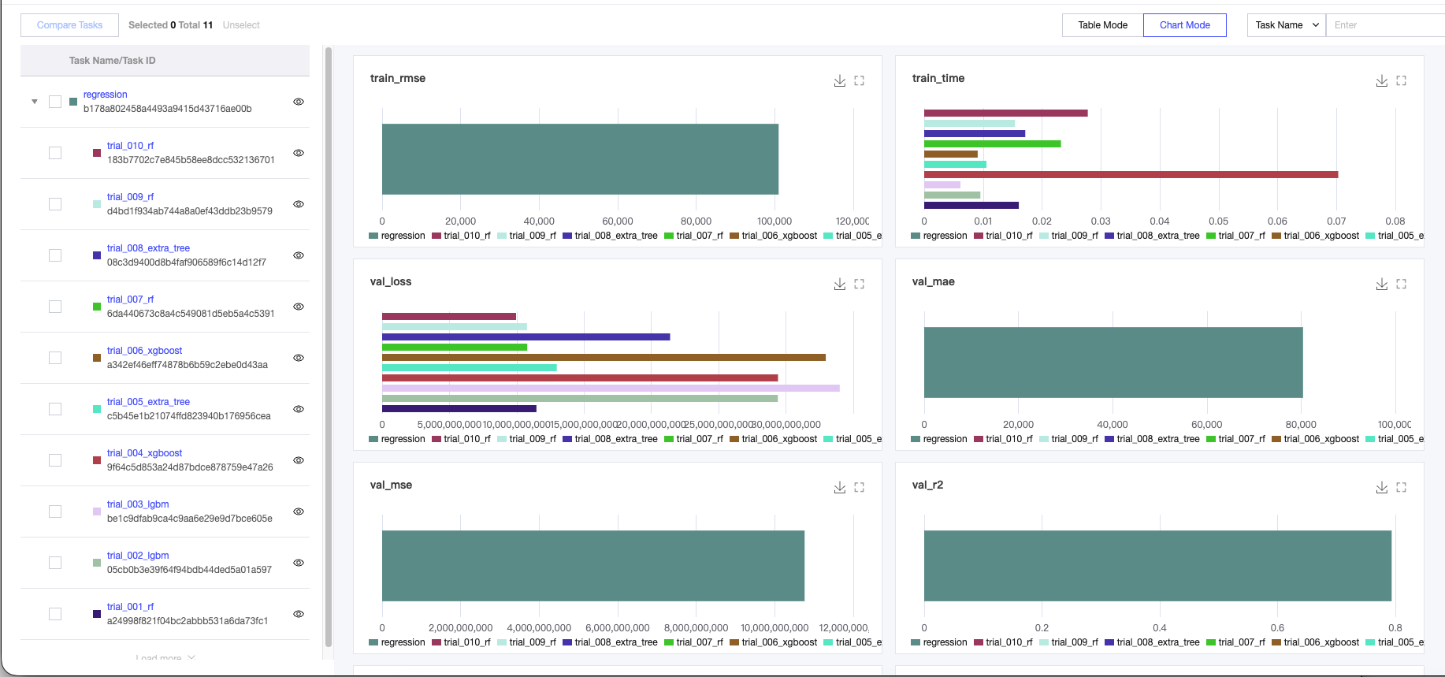Click the Compare Tasks button
The height and width of the screenshot is (677, 1445).
coord(69,25)
